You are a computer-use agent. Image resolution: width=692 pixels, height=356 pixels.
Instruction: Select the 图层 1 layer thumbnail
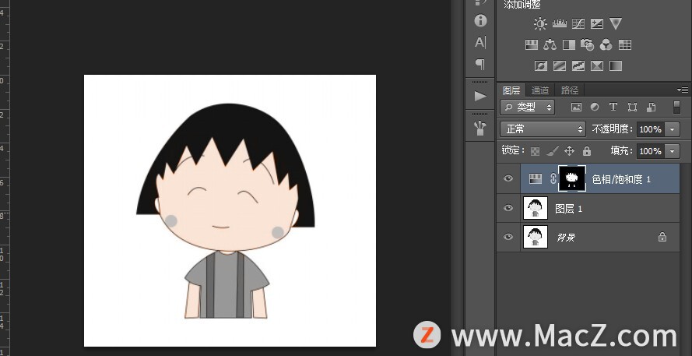pos(536,207)
